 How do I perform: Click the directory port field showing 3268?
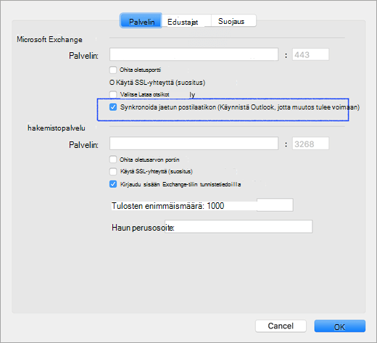pos(310,144)
